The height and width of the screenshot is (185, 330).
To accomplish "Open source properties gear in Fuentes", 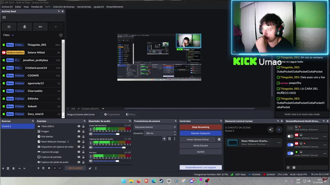I will 49,168.
